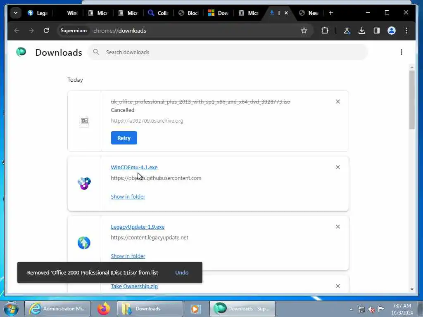This screenshot has height=317, width=423.
Task: Remove LegacyUpdate-1.9.exe from list
Action: tap(338, 227)
